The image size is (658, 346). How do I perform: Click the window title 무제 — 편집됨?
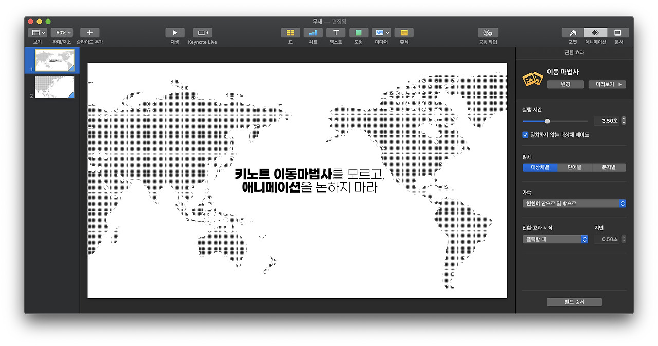[x=329, y=21]
